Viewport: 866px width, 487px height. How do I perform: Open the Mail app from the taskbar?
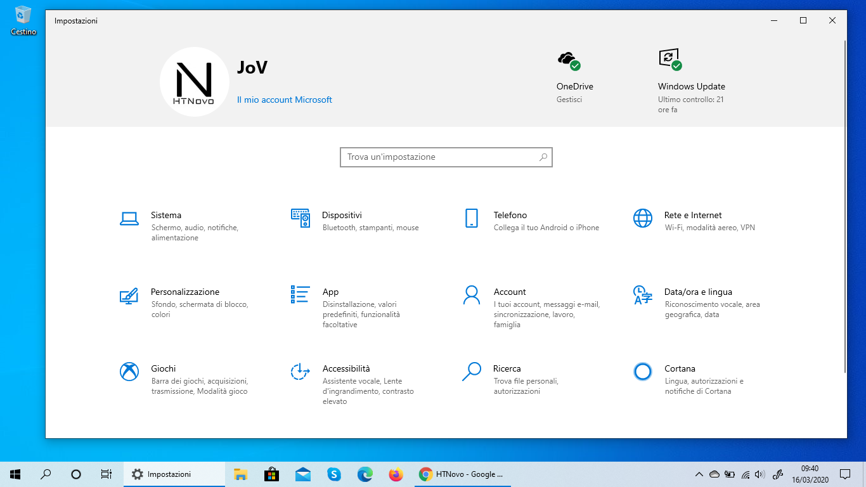point(302,474)
